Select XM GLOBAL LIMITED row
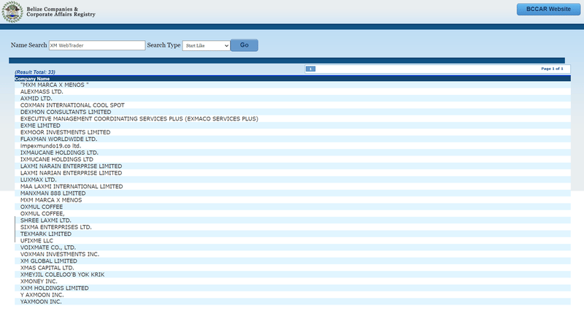Viewport: 584px width, 311px height. click(293, 261)
